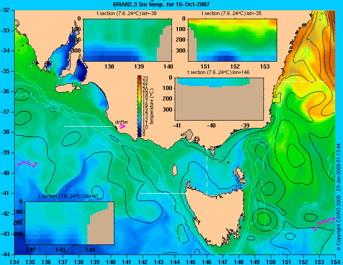This screenshot has height=265, width=343.
Task: Open the lat=-38 temperature section inset plot
Action: pyautogui.click(x=128, y=40)
